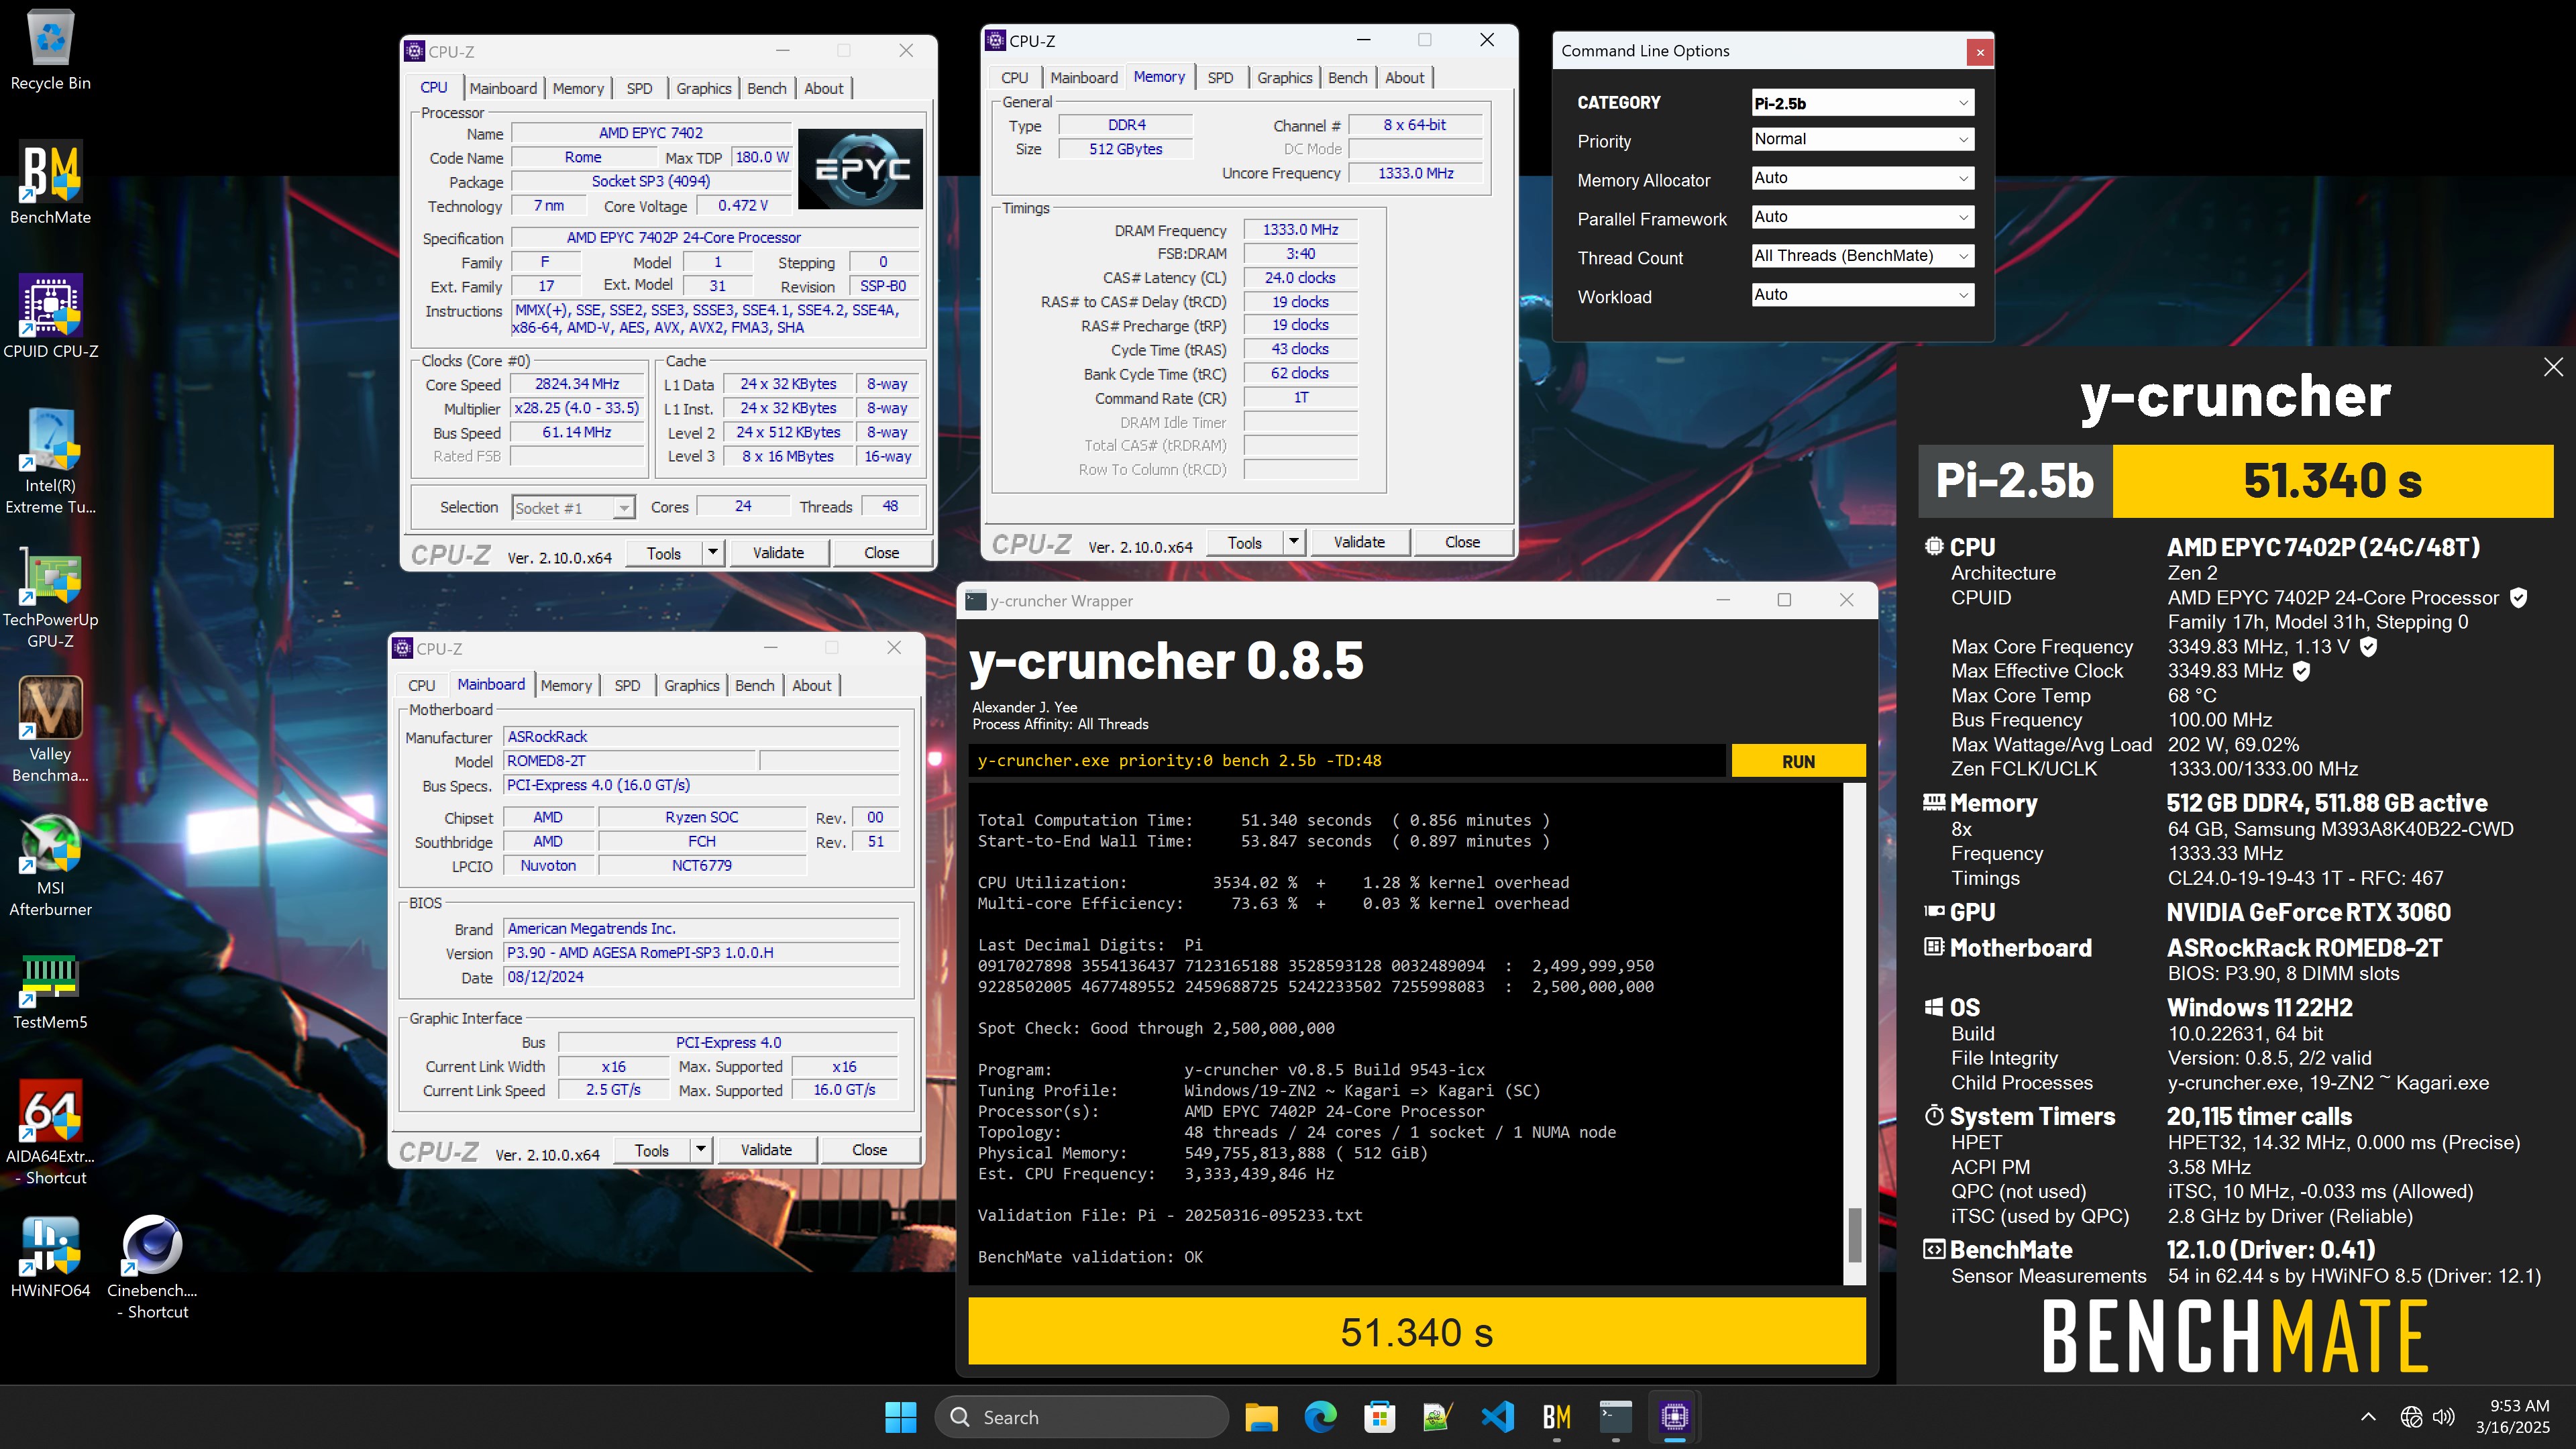Switch to Mainboard tab in CPU-Z CPU window
The image size is (2576, 1449).
(x=503, y=88)
